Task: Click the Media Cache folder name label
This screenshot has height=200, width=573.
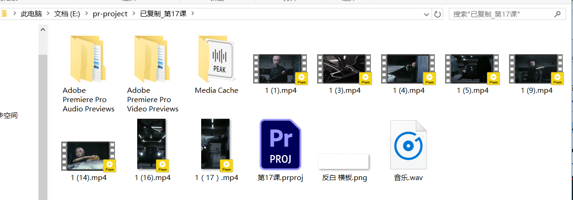Action: (x=216, y=90)
